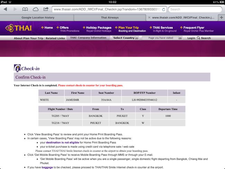The width and height of the screenshot is (225, 169).
Task: Select seat number 35A/64A
Action: [x=106, y=100]
